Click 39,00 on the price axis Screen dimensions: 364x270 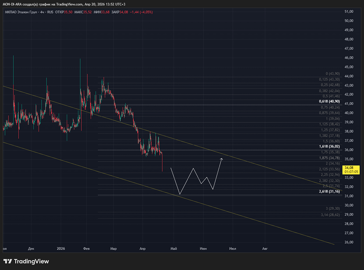(x=349, y=122)
